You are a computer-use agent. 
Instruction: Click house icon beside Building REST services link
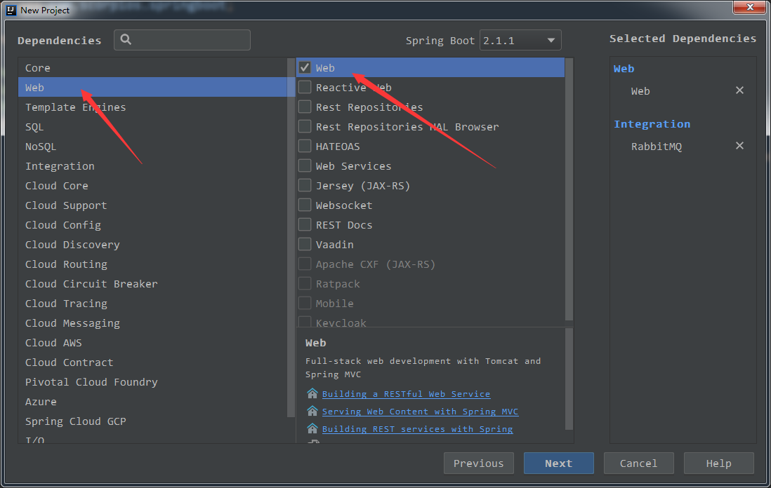click(312, 428)
